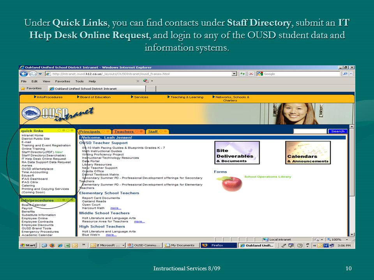
Task: Click the Windows Start button
Action: tap(28, 245)
